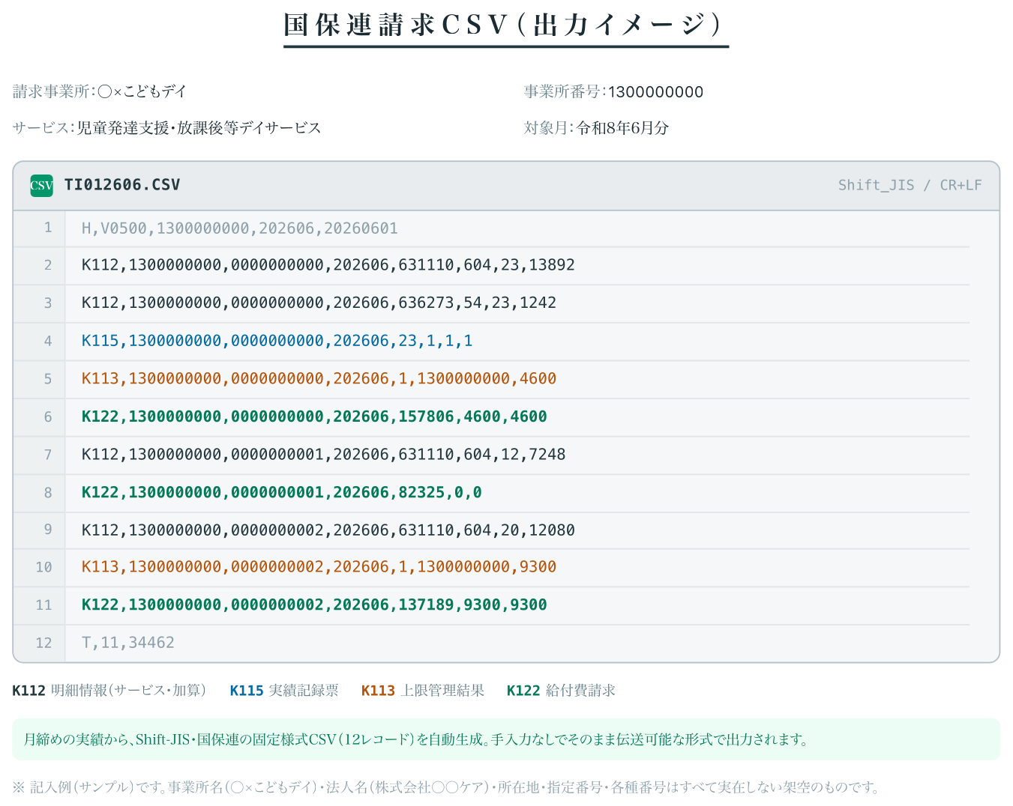Viewport: 1013px width, 806px height.
Task: Click the 請求事業所:○×こどもデイ text
Action: point(100,91)
